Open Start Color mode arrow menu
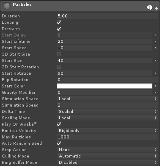The width and height of the screenshot is (160, 166). click(x=155, y=86)
